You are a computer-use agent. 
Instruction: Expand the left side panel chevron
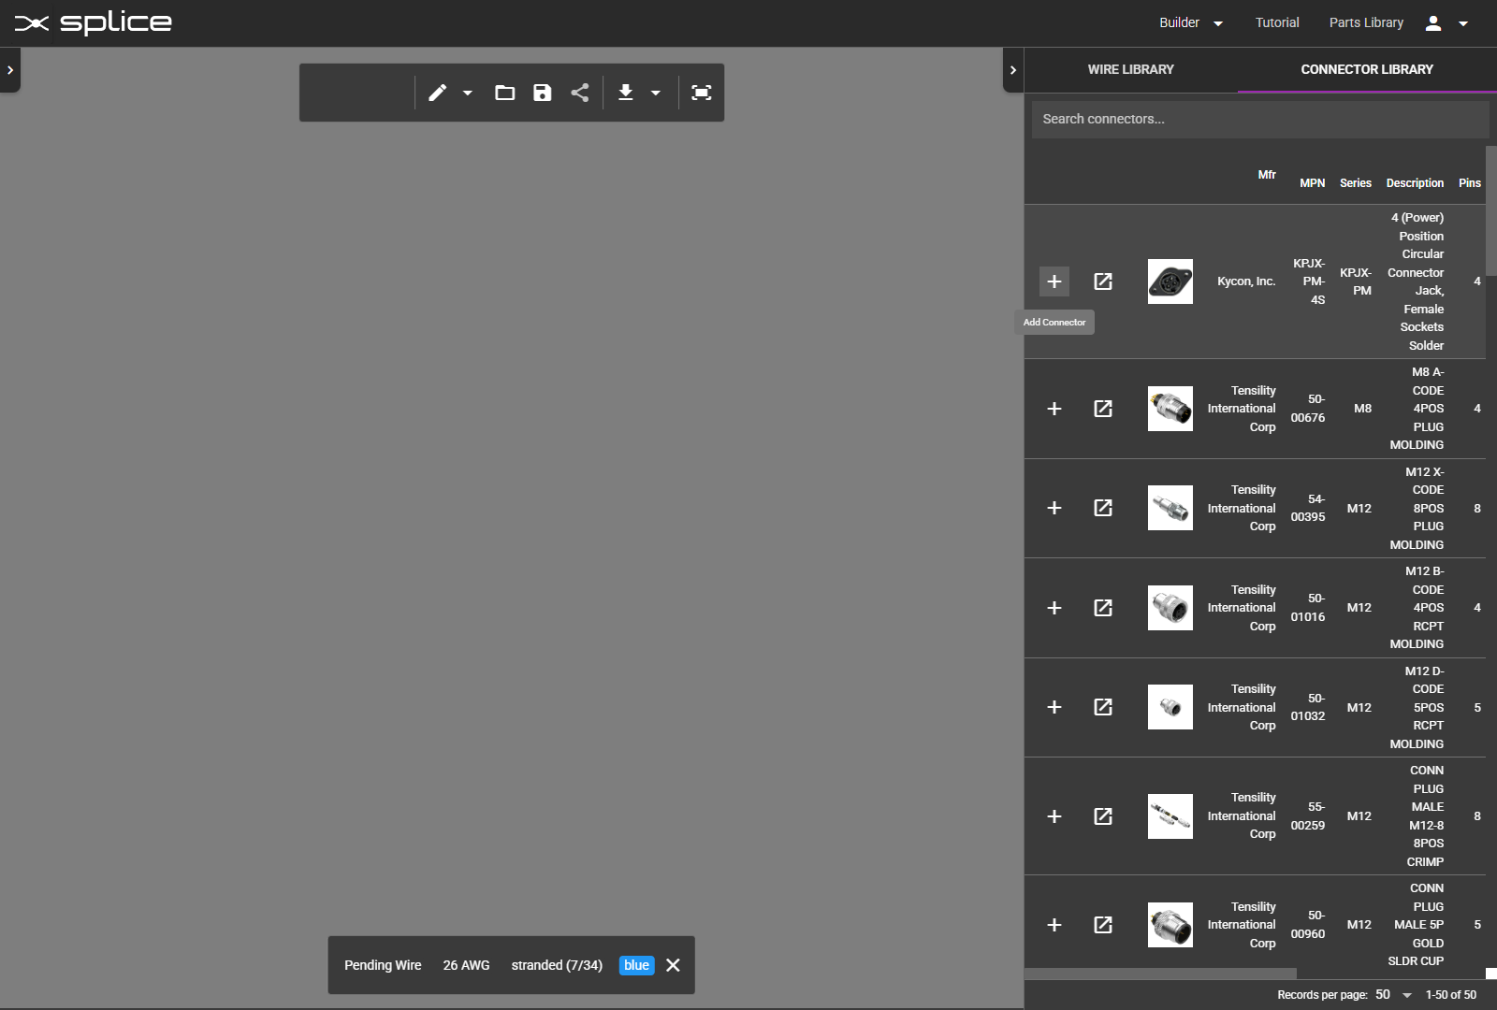tap(10, 70)
